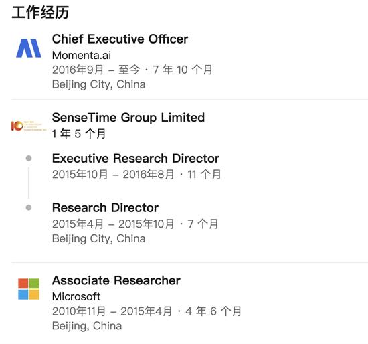Image resolution: width=368 pixels, height=344 pixels.
Task: View the Research Director role title
Action: click(x=105, y=208)
